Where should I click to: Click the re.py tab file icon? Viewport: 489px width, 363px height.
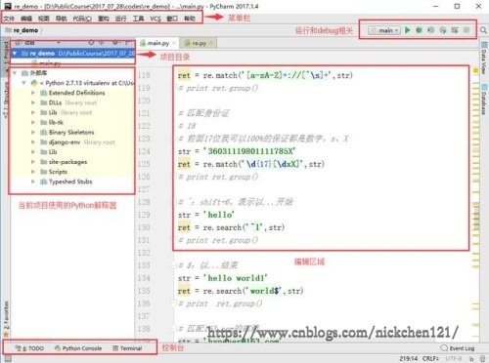(188, 43)
